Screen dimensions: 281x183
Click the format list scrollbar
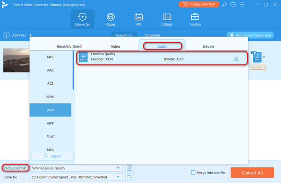pyautogui.click(x=73, y=70)
